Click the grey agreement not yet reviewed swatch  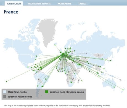[x=5, y=96]
